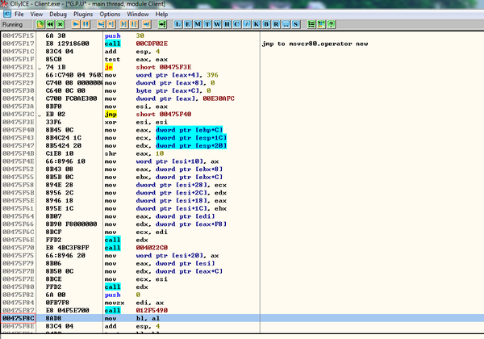Show References window with R button

click(277, 25)
